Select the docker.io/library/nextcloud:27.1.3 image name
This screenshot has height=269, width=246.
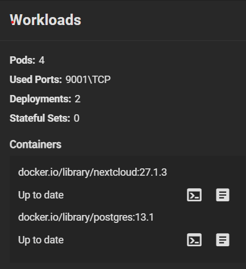93,172
